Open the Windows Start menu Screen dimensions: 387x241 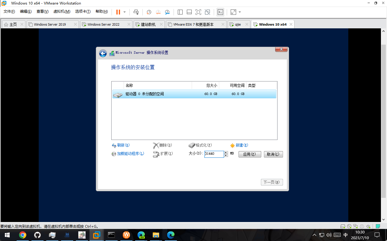pos(7,235)
